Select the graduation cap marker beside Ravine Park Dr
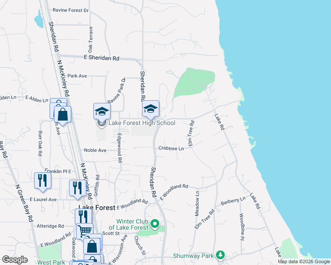This screenshot has height=265, width=331. (102, 112)
